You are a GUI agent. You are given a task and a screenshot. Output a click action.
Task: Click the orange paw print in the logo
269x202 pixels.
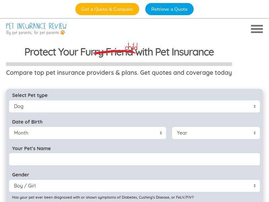click(x=63, y=32)
